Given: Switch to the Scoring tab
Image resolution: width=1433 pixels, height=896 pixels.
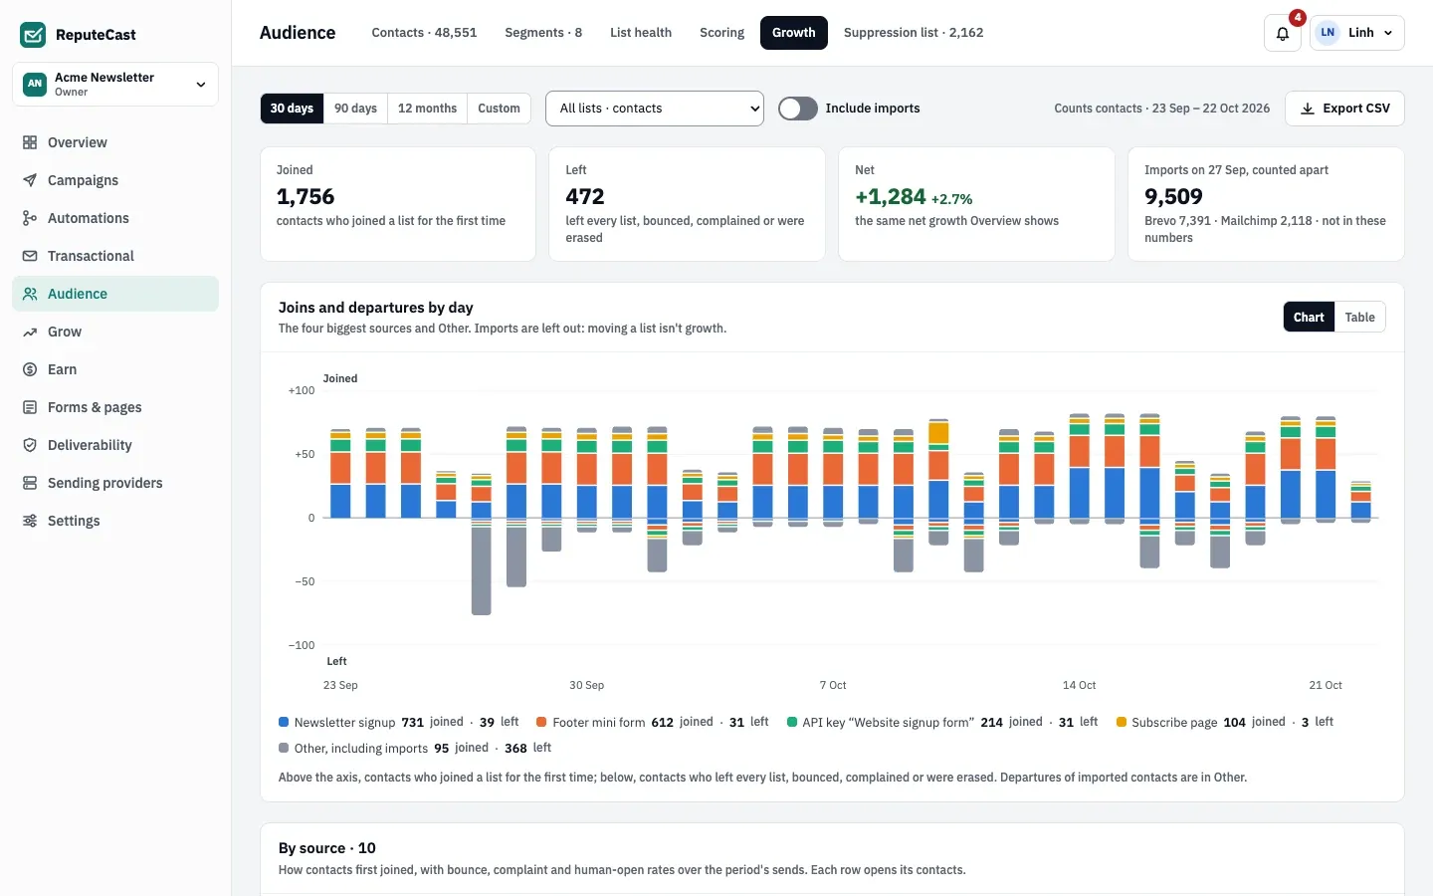Looking at the screenshot, I should click(721, 33).
